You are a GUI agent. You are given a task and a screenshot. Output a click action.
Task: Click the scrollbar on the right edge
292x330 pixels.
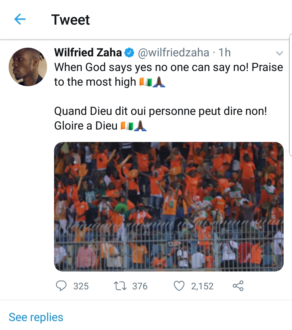[290, 95]
